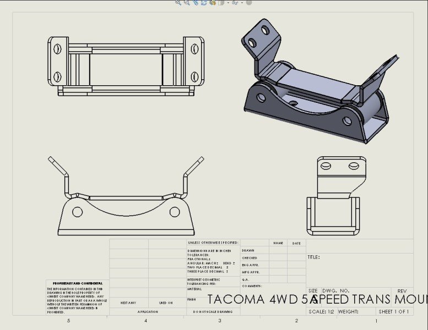Image resolution: width=428 pixels, height=330 pixels.
Task: Click the 'UNLESS OTHERWISE SPECIFIED:' note
Action: 213,243
